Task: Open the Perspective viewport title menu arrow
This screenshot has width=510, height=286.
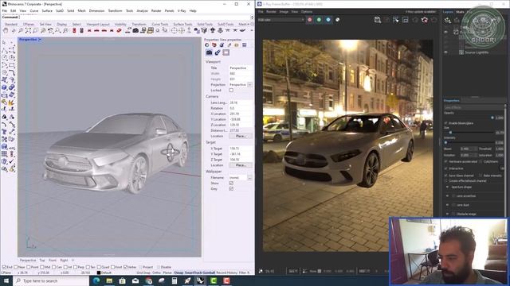Action: tap(40, 40)
